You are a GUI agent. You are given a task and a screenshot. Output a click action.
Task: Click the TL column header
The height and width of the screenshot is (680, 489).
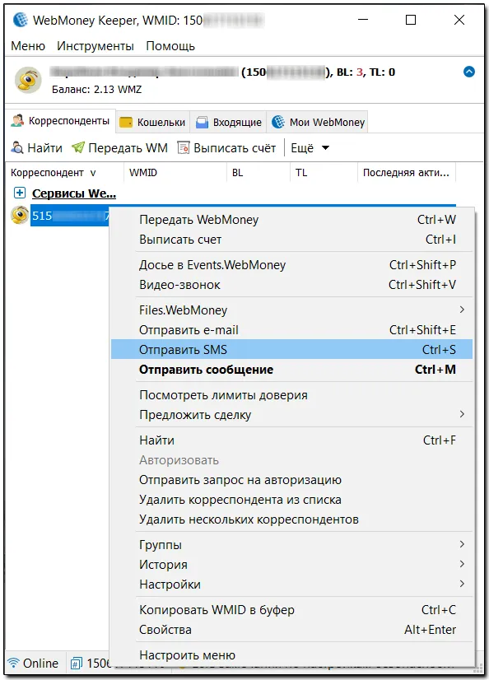click(324, 173)
